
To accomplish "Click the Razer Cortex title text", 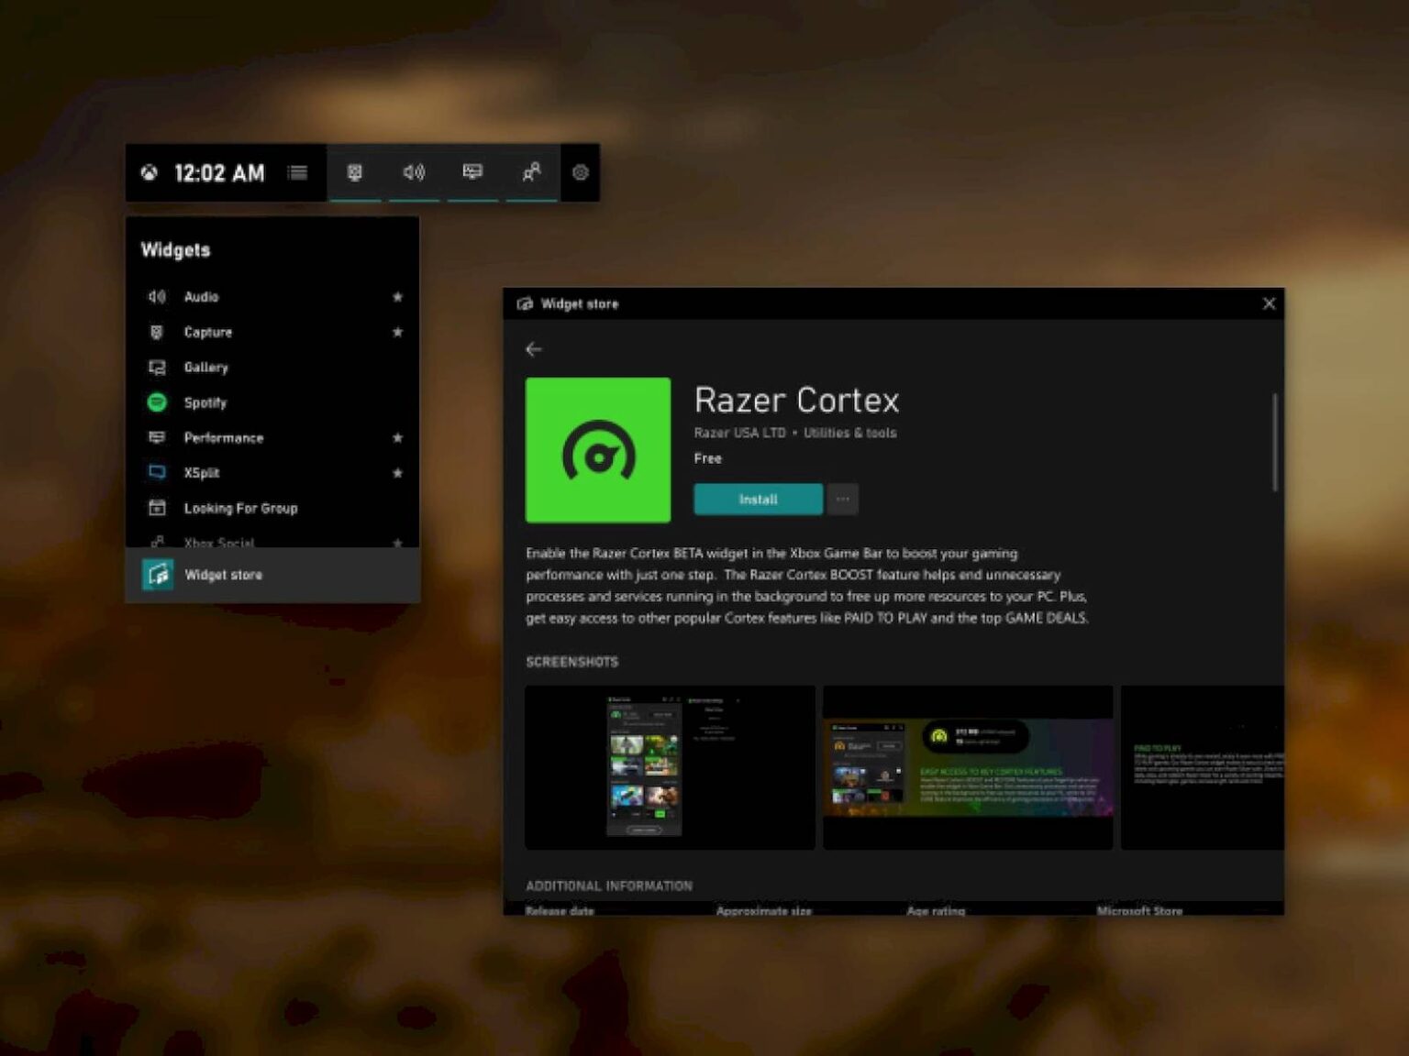I will (x=796, y=401).
